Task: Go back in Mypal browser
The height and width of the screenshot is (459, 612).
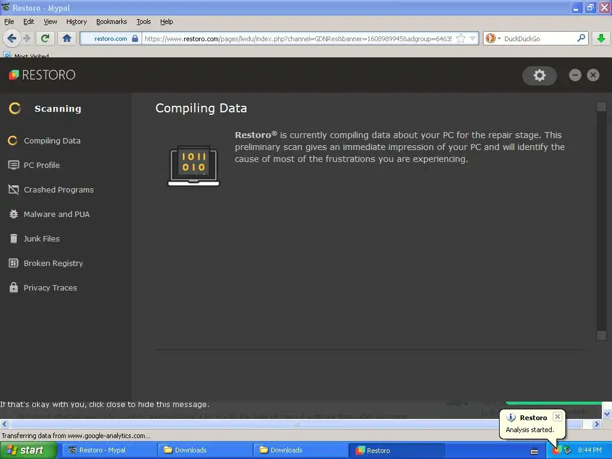Action: 11,38
